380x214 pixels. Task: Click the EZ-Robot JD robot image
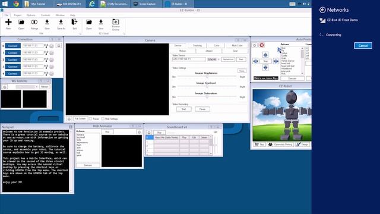click(x=282, y=115)
